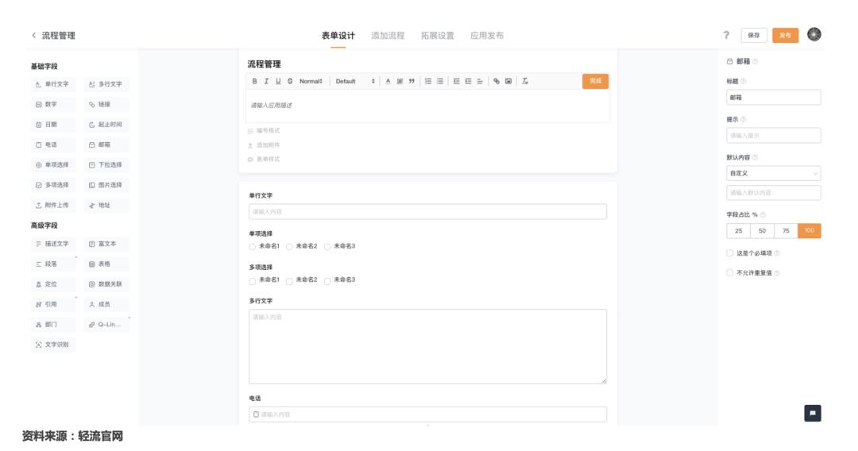Clear text formatting in the editor
This screenshot has width=858, height=451.
pyautogui.click(x=525, y=81)
